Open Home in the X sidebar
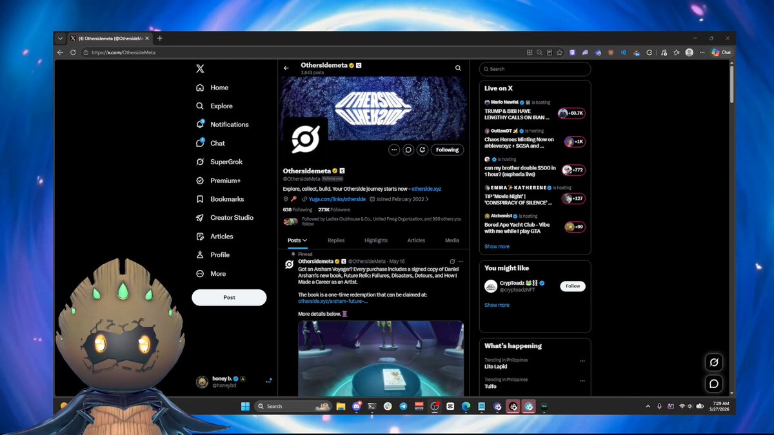774x435 pixels. point(212,88)
